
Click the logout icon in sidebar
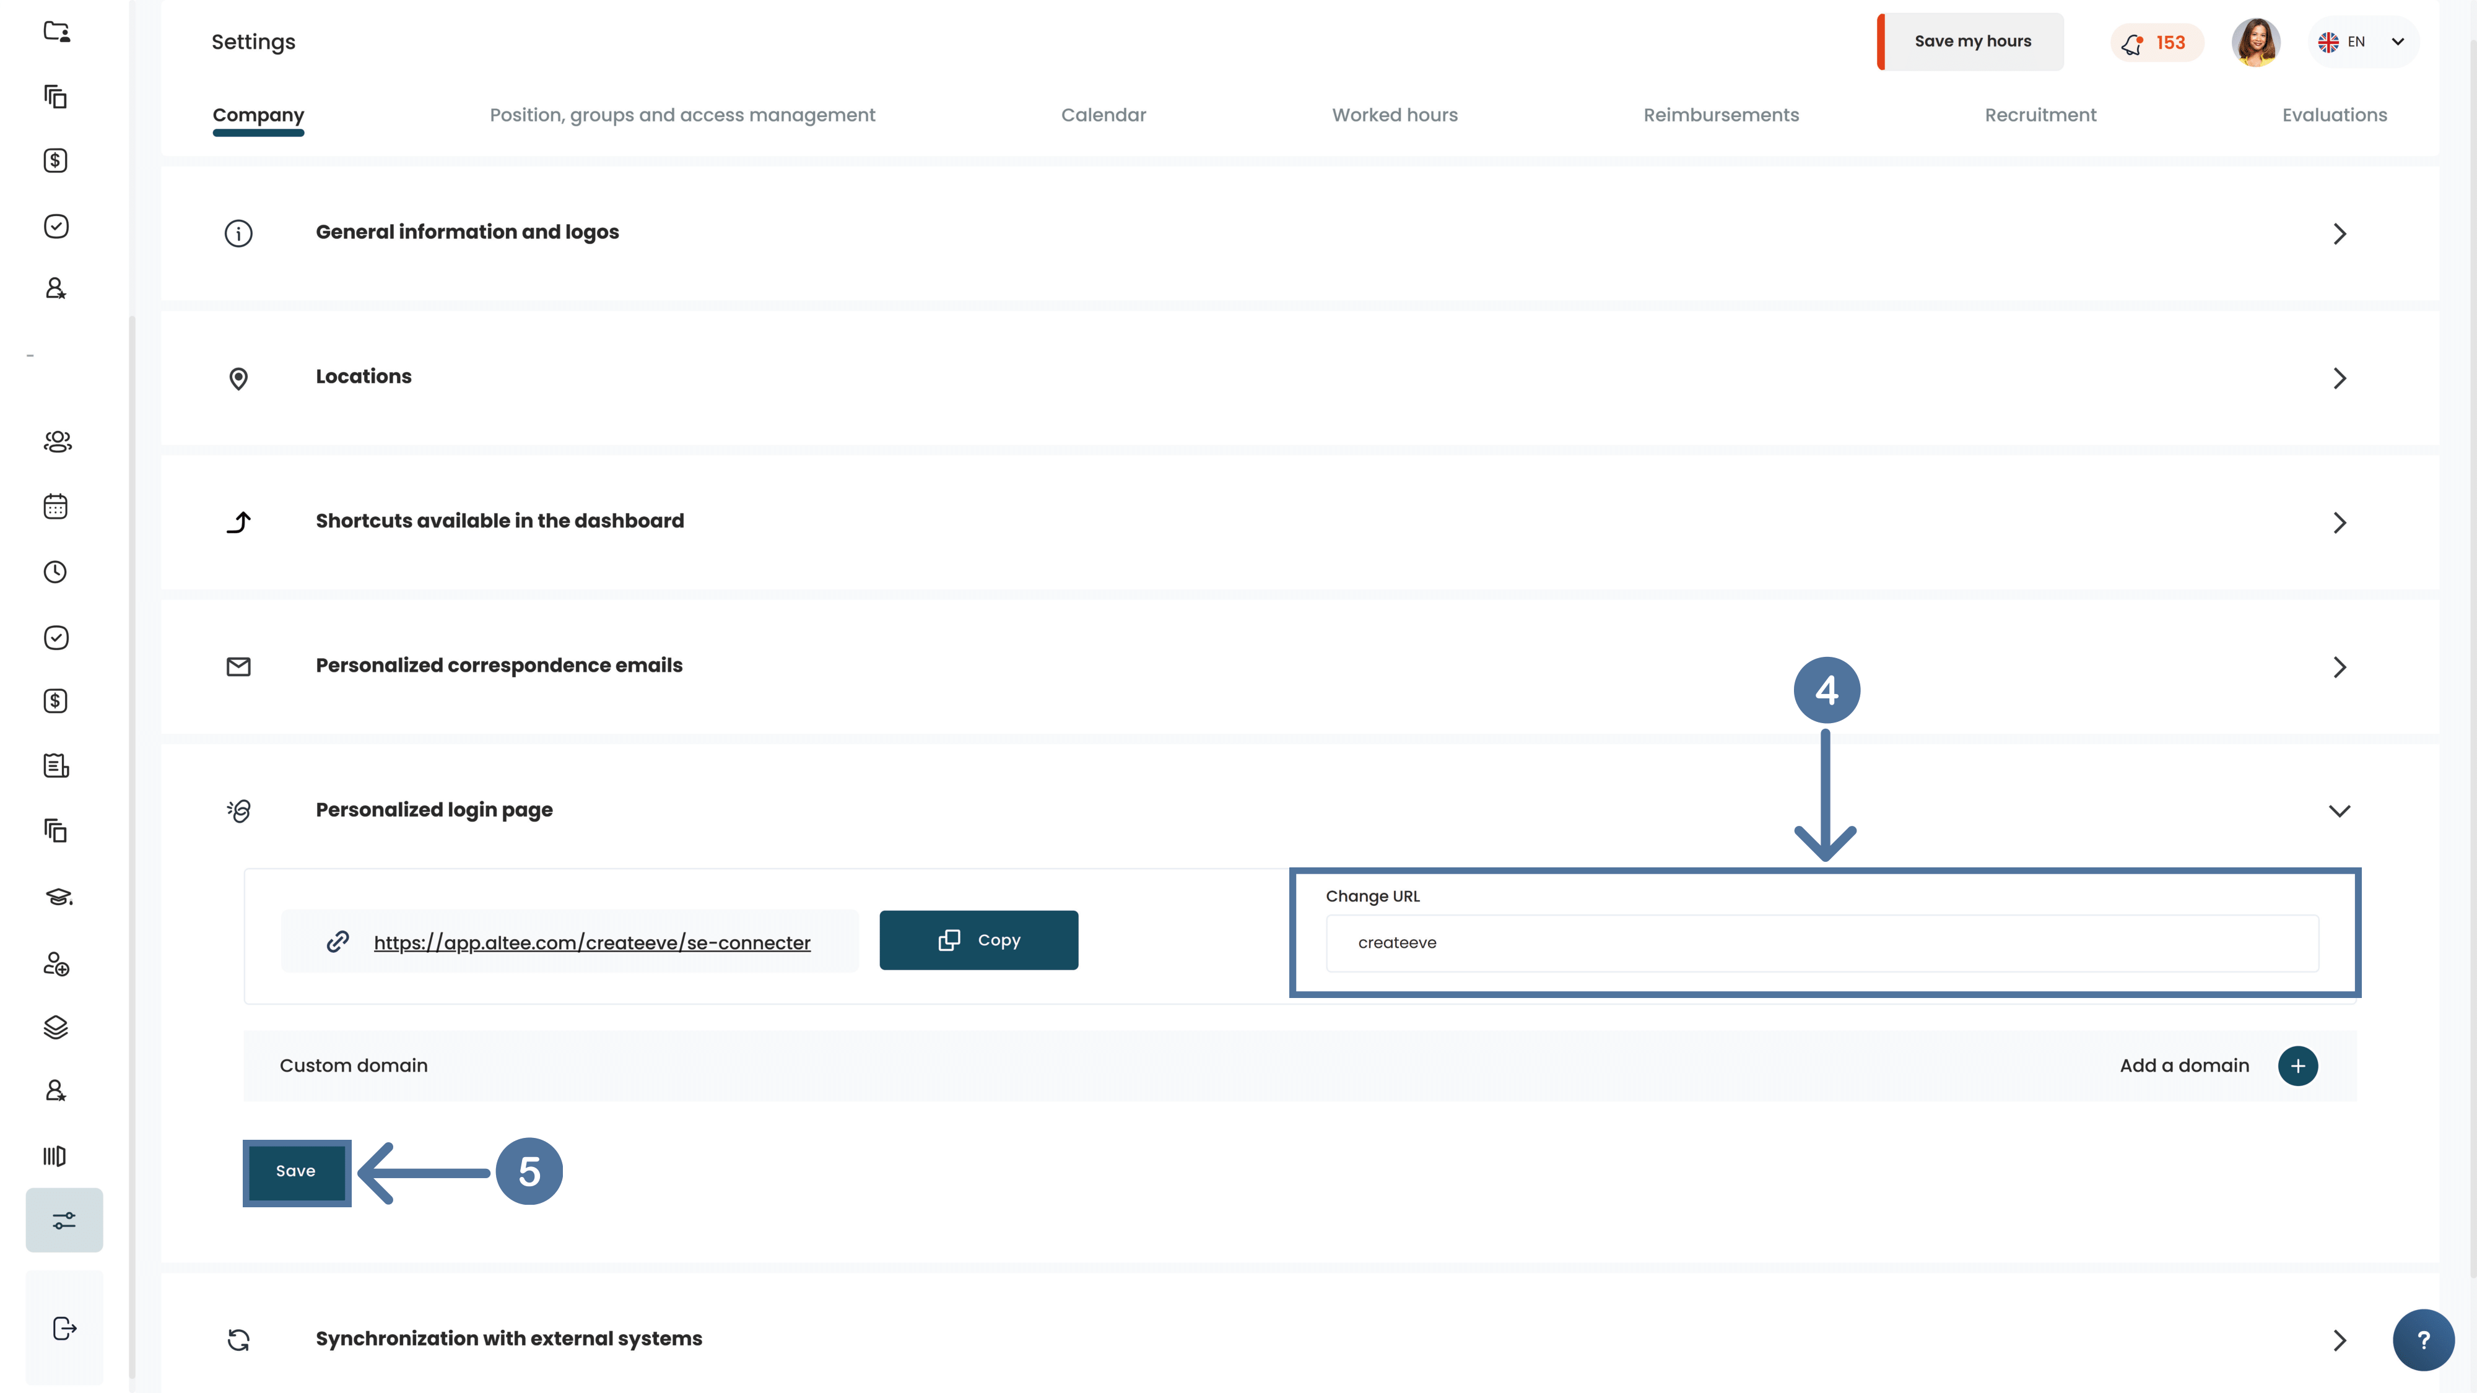63,1329
